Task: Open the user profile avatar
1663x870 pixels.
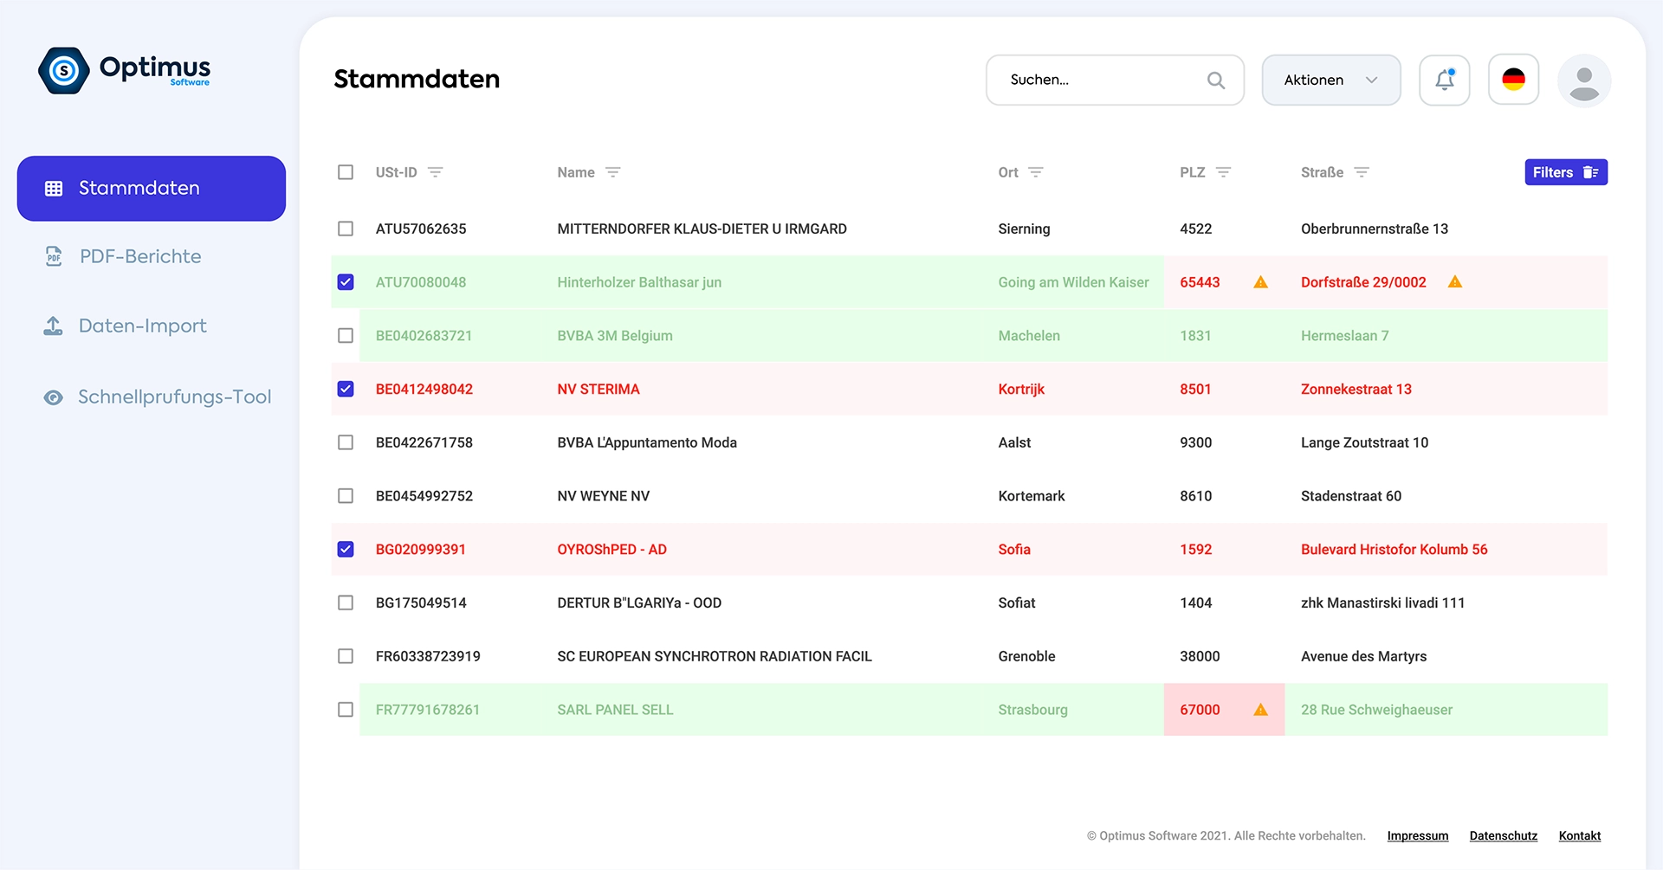Action: (x=1584, y=81)
